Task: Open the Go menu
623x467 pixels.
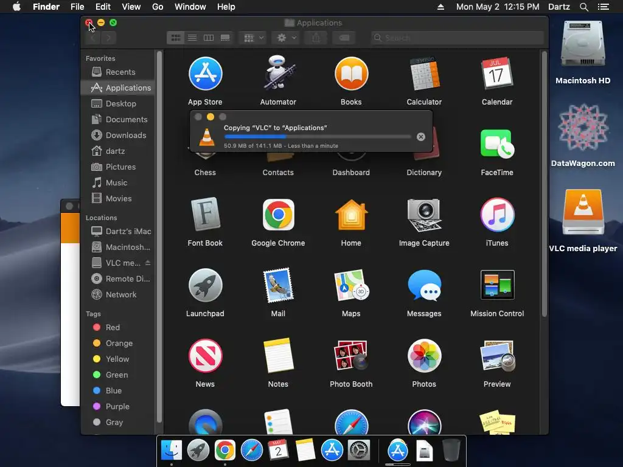Action: (x=158, y=7)
